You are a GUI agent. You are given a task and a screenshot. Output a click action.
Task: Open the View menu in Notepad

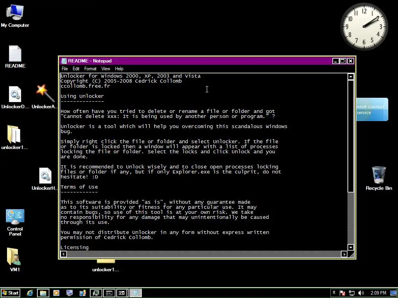[106, 69]
